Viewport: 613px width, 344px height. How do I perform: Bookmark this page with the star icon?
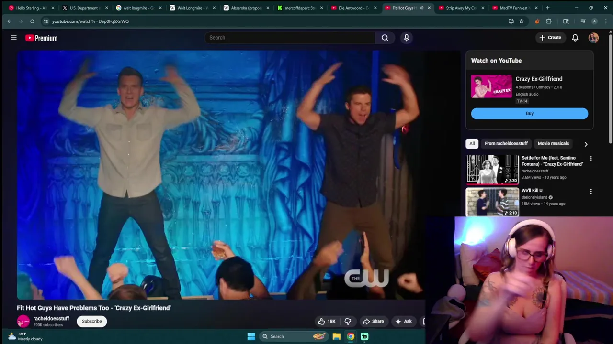(522, 21)
